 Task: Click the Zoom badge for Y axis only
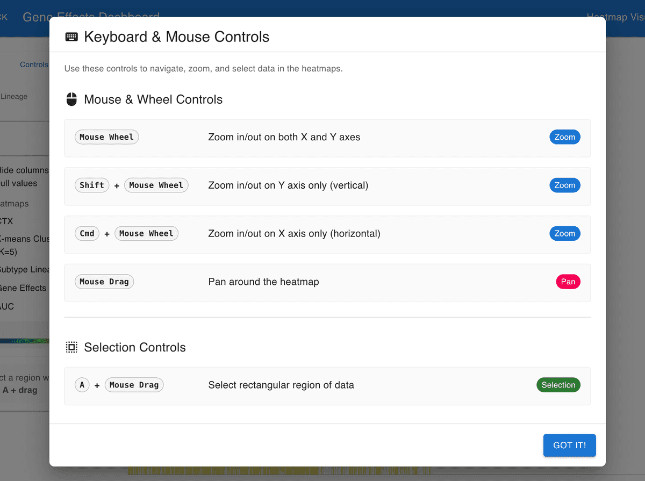[x=564, y=185]
